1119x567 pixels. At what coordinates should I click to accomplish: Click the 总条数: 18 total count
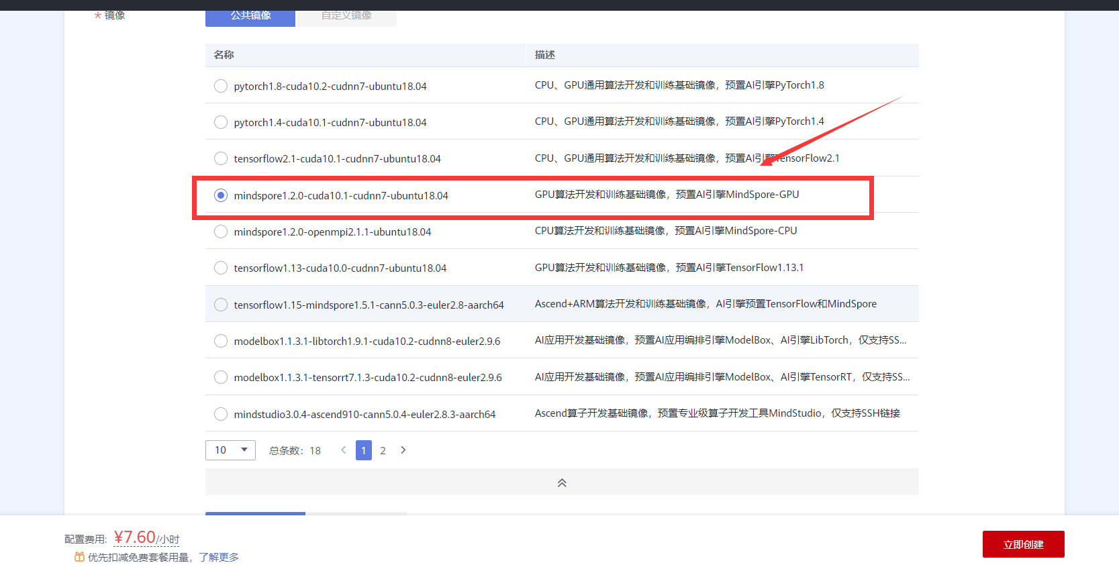pyautogui.click(x=295, y=451)
